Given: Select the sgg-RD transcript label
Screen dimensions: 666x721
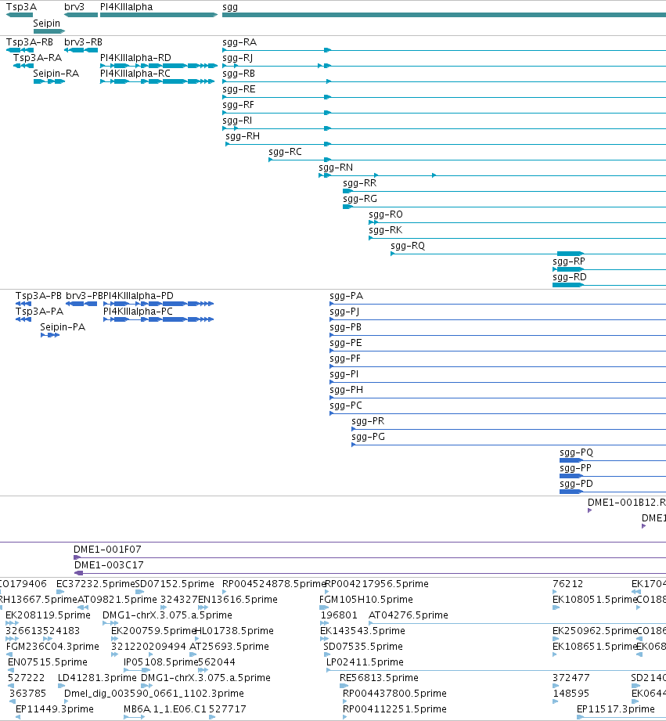Looking at the screenshot, I should [x=570, y=277].
